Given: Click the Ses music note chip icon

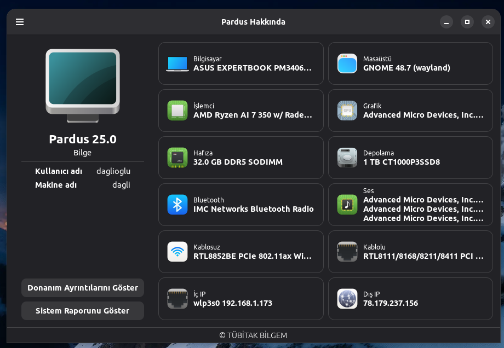Looking at the screenshot, I should coord(347,205).
